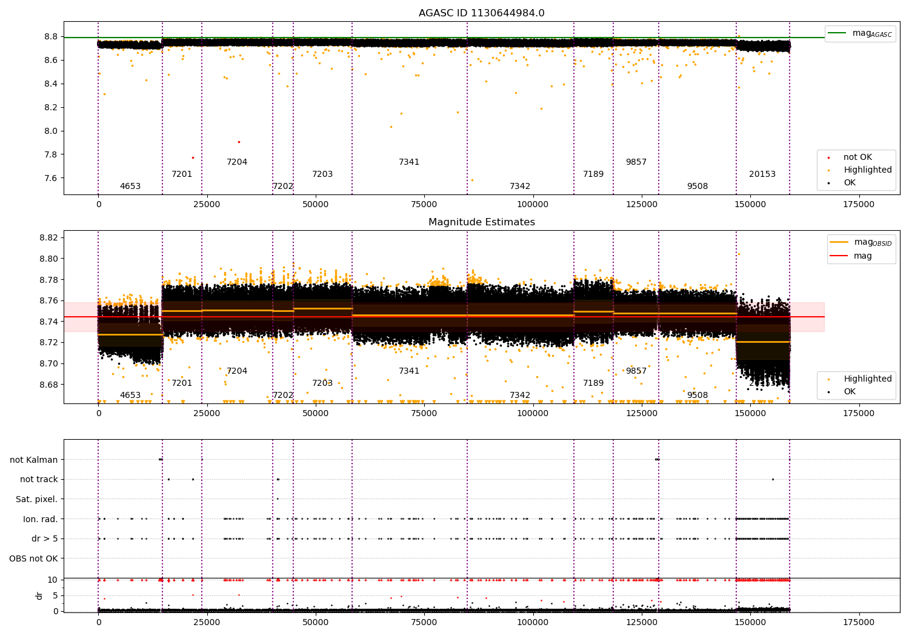Click the red "mag" legend entry
The image size is (909, 636).
(851, 256)
